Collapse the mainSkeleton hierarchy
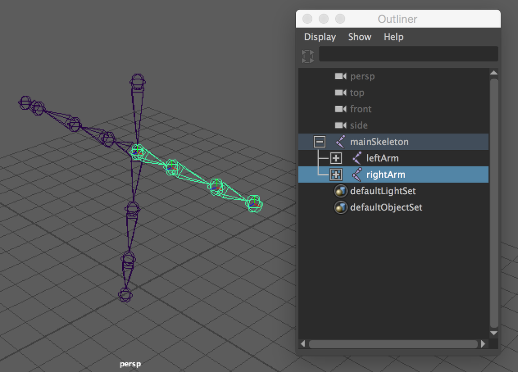The image size is (518, 372). coord(320,141)
